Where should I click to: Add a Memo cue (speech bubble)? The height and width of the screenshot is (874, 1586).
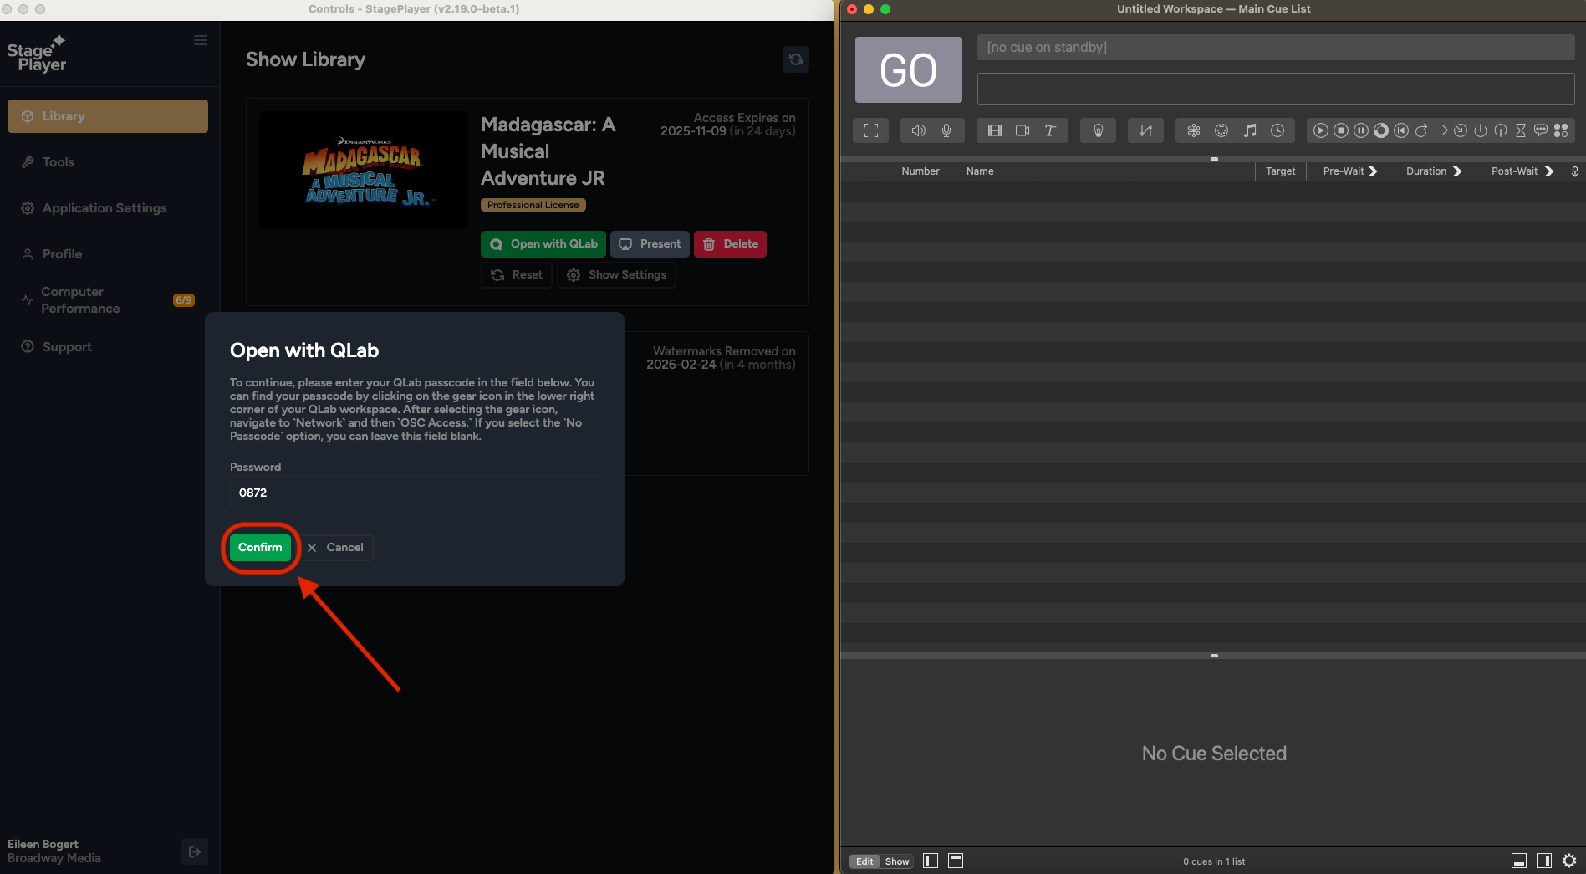point(1541,130)
